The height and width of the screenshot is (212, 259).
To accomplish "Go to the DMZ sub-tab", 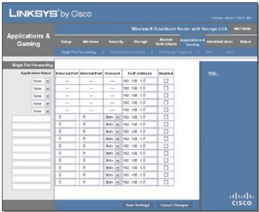I will click(x=209, y=52).
